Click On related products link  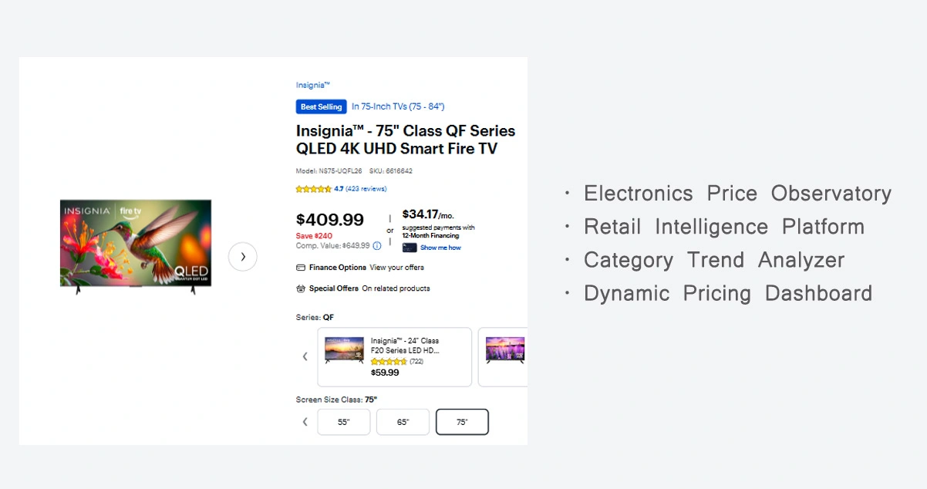point(396,288)
